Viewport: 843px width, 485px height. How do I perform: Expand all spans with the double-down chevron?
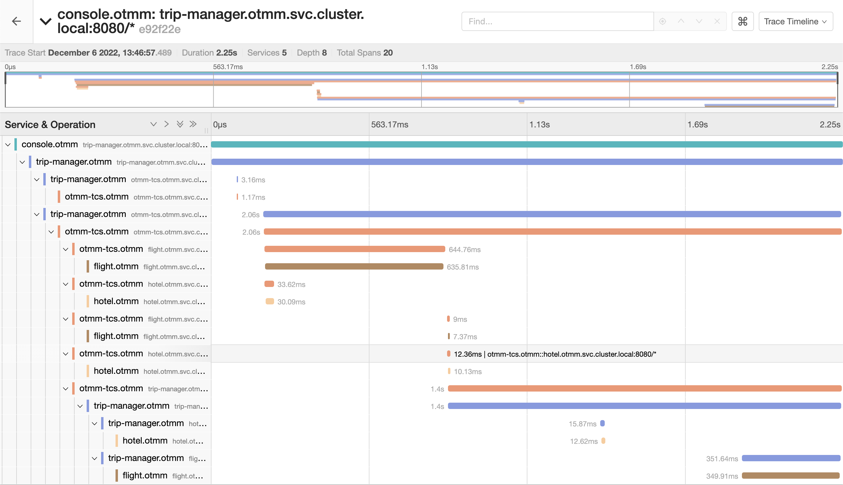pyautogui.click(x=180, y=124)
